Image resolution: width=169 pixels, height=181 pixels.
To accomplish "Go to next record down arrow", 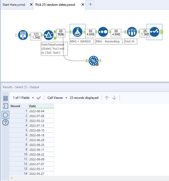I will click(114, 98).
